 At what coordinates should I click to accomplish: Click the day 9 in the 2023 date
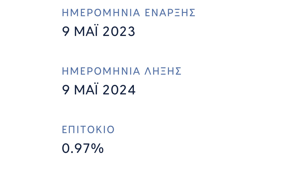coord(65,32)
